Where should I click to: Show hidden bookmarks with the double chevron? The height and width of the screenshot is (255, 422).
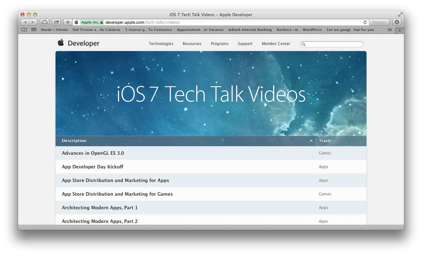coord(390,30)
